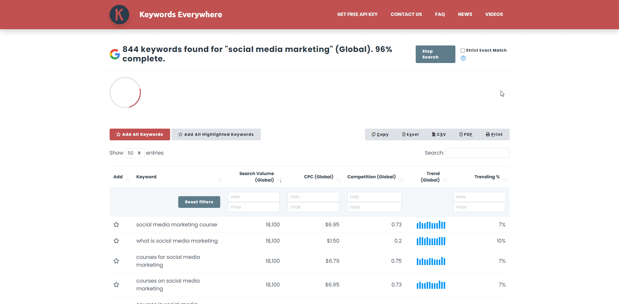This screenshot has height=304, width=619.
Task: Export the table to Excel
Action: coord(410,134)
